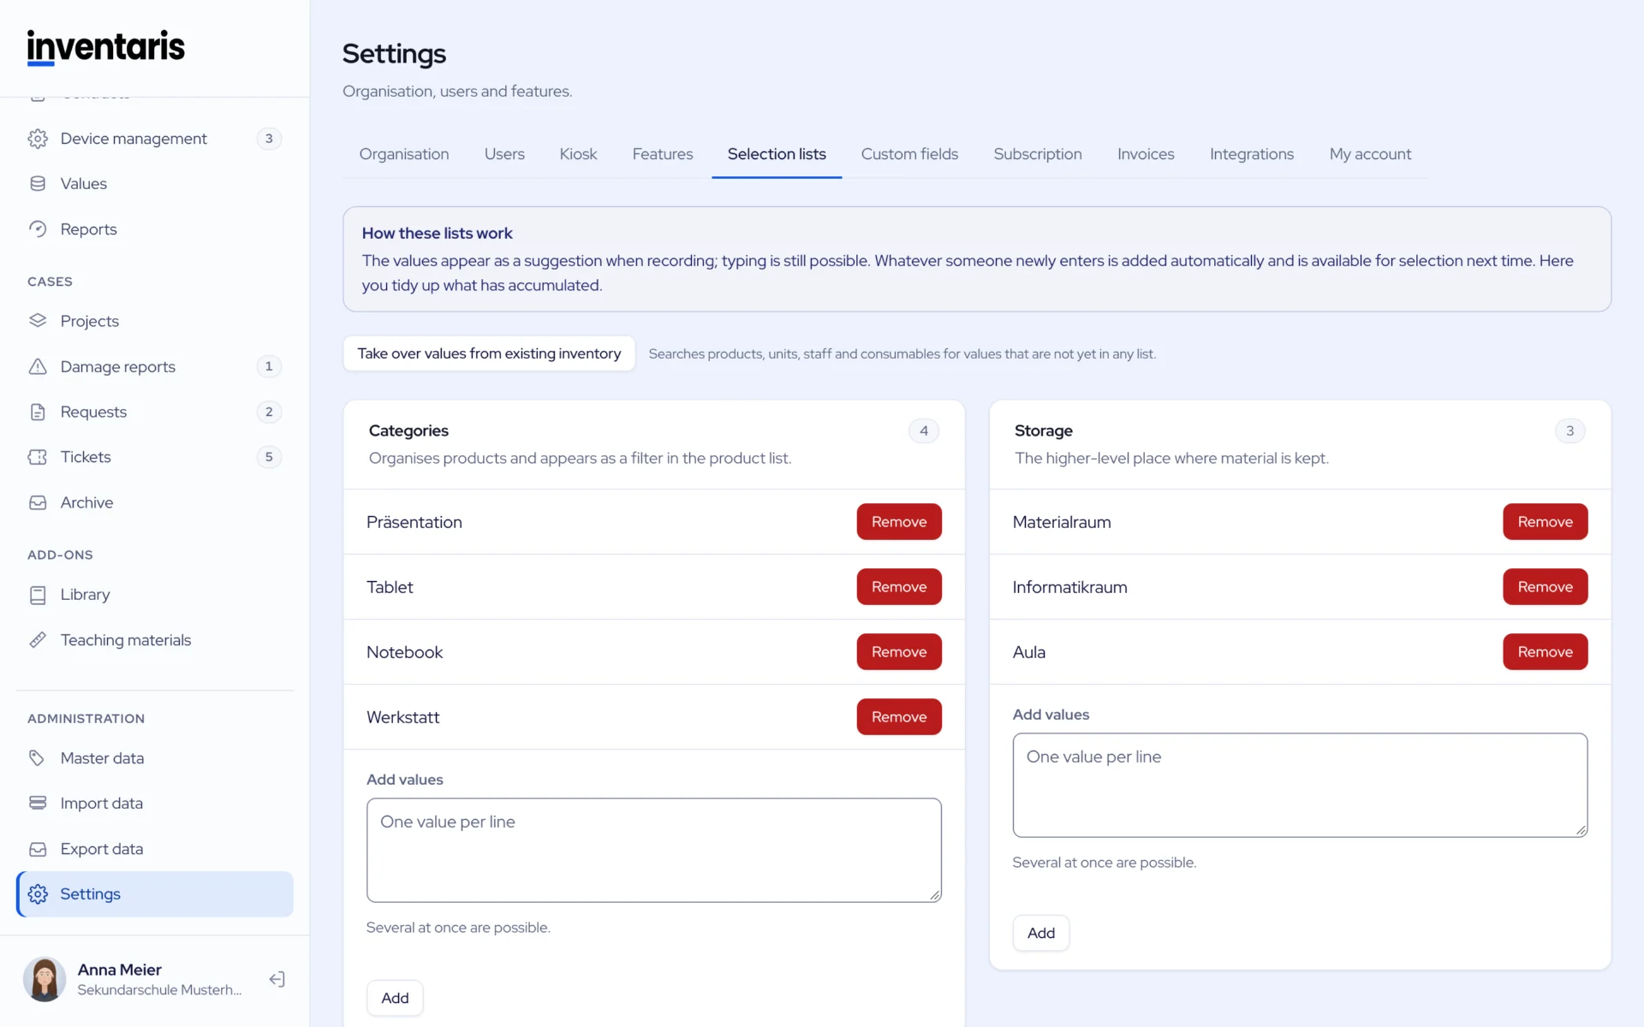Remove the Notebook category
Image resolution: width=1644 pixels, height=1027 pixels.
(x=899, y=652)
